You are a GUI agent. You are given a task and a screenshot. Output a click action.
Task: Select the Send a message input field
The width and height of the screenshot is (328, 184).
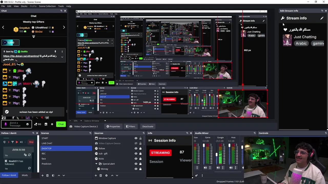point(15,124)
